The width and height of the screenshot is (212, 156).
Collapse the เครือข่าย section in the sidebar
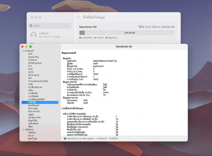coord(23,130)
